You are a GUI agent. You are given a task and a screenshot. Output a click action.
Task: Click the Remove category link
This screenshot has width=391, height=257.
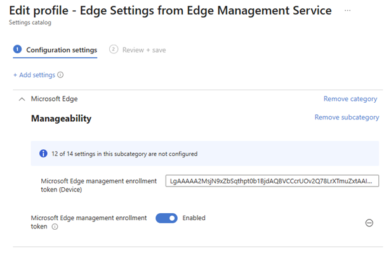[350, 99]
